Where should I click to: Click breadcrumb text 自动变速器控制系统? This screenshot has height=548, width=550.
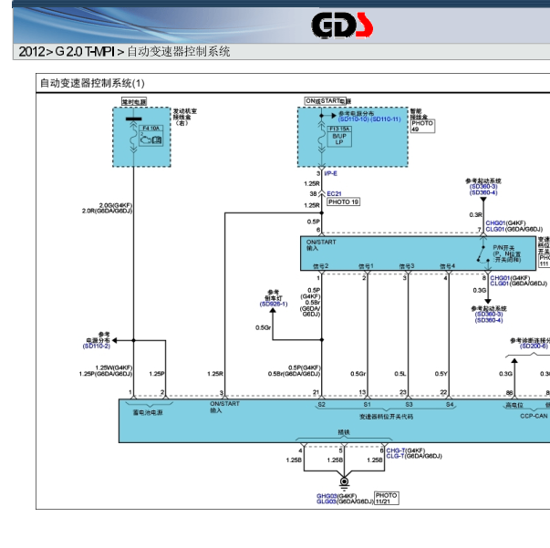[179, 52]
